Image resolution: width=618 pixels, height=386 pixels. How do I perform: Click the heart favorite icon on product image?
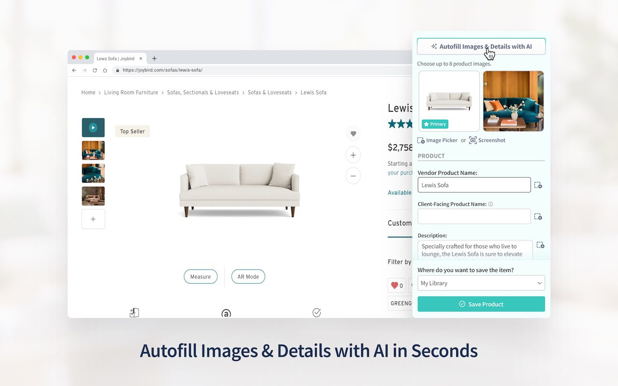[x=353, y=134]
